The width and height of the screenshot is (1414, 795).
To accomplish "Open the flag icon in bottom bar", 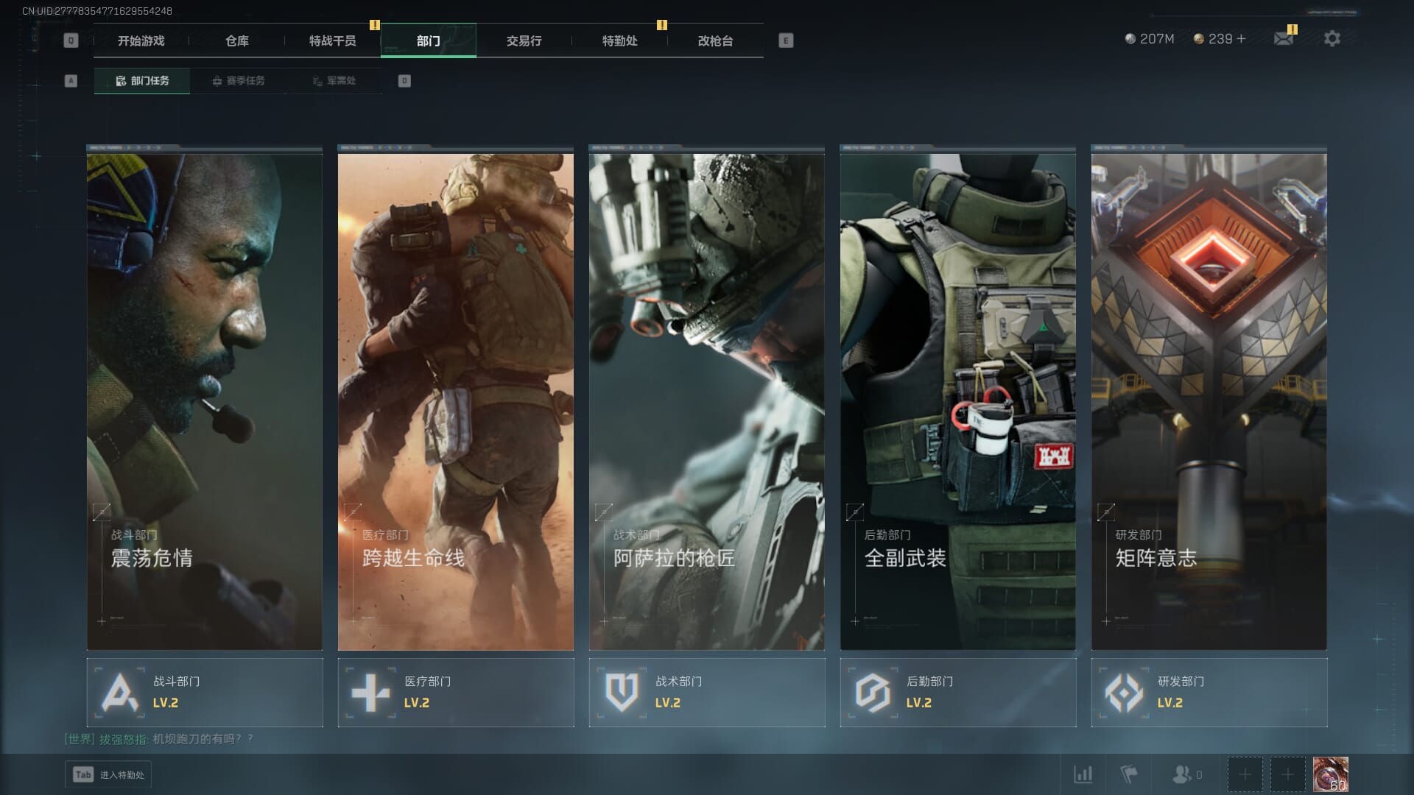I will (1128, 774).
